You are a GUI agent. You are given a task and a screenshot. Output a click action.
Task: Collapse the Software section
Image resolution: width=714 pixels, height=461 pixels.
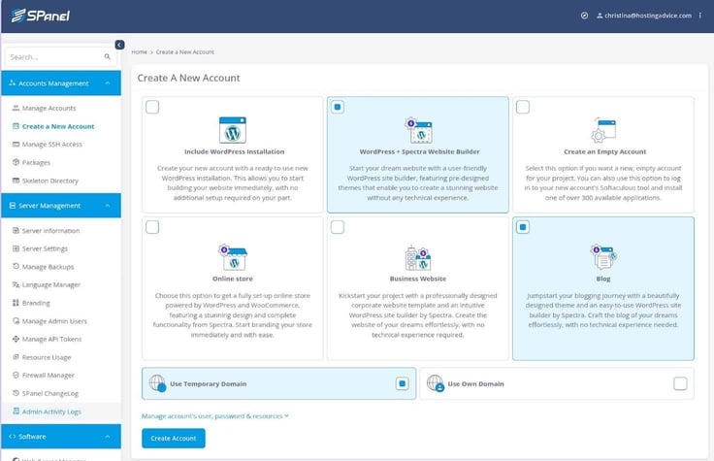[x=108, y=437]
